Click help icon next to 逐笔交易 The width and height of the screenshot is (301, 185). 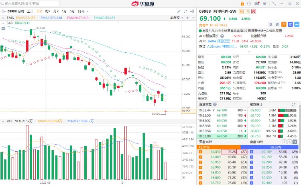pyautogui.click(x=215, y=104)
